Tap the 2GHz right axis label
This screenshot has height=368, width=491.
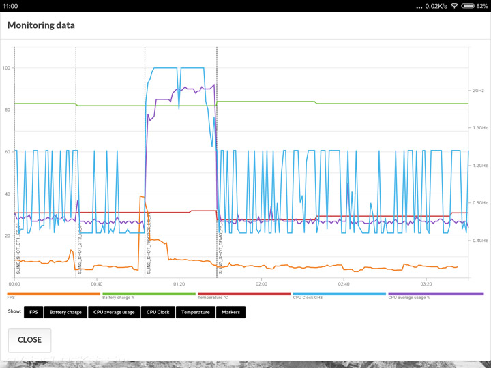point(478,91)
